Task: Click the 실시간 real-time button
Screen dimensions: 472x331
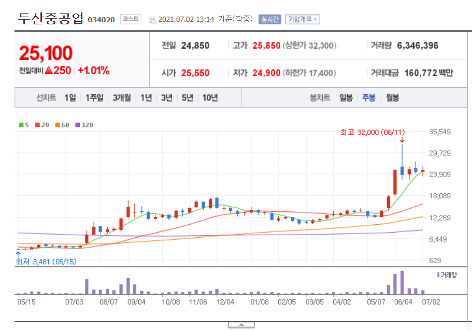Action: click(x=270, y=19)
